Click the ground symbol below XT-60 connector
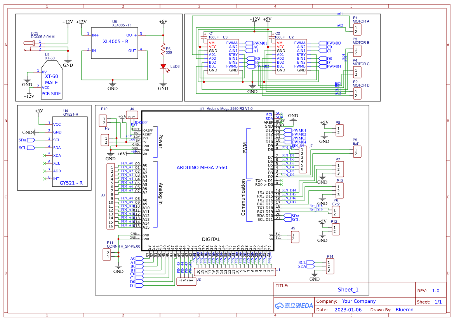 pos(27,80)
